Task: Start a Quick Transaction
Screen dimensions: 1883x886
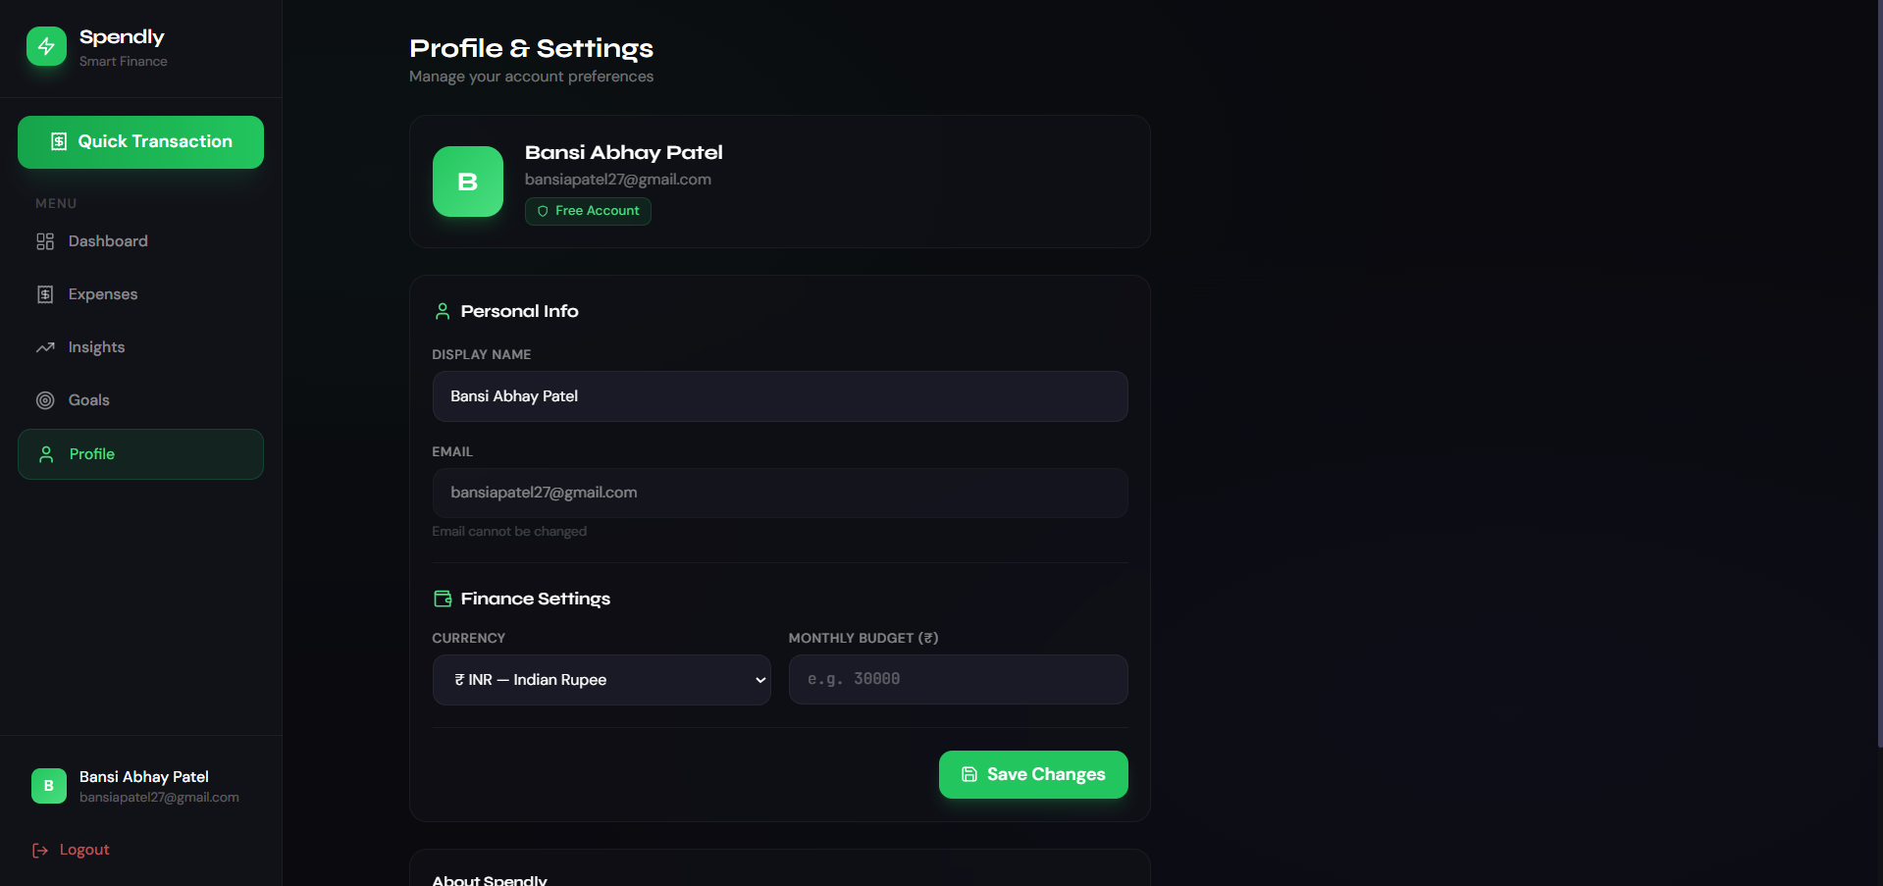Action: 140,142
